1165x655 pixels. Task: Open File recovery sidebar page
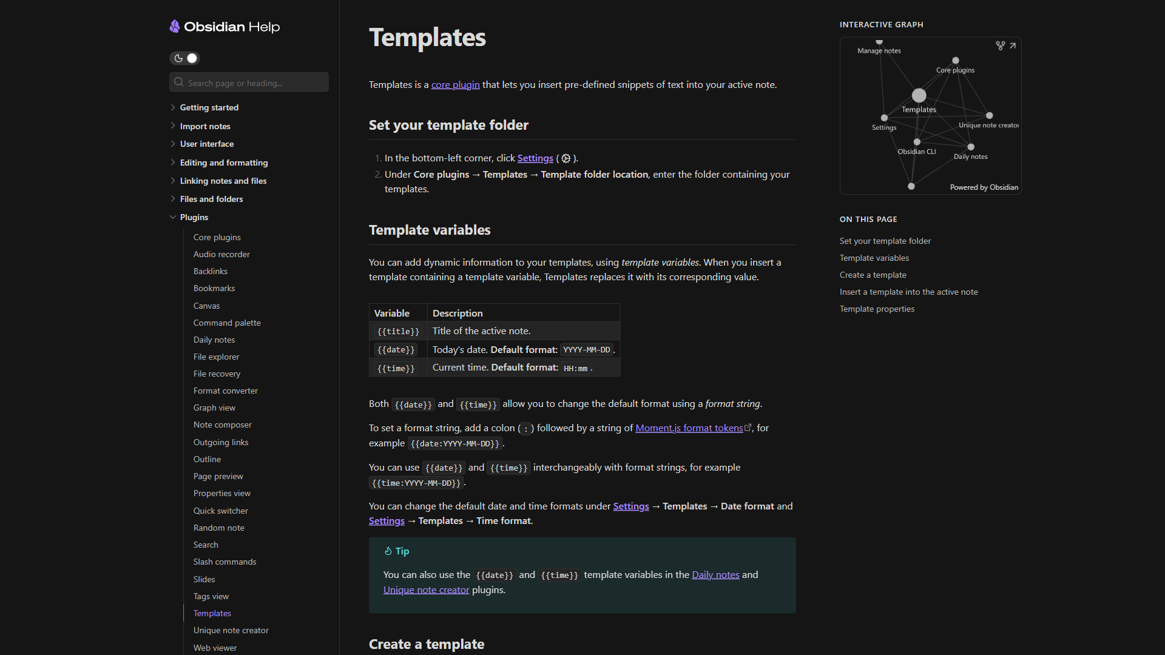pos(217,374)
